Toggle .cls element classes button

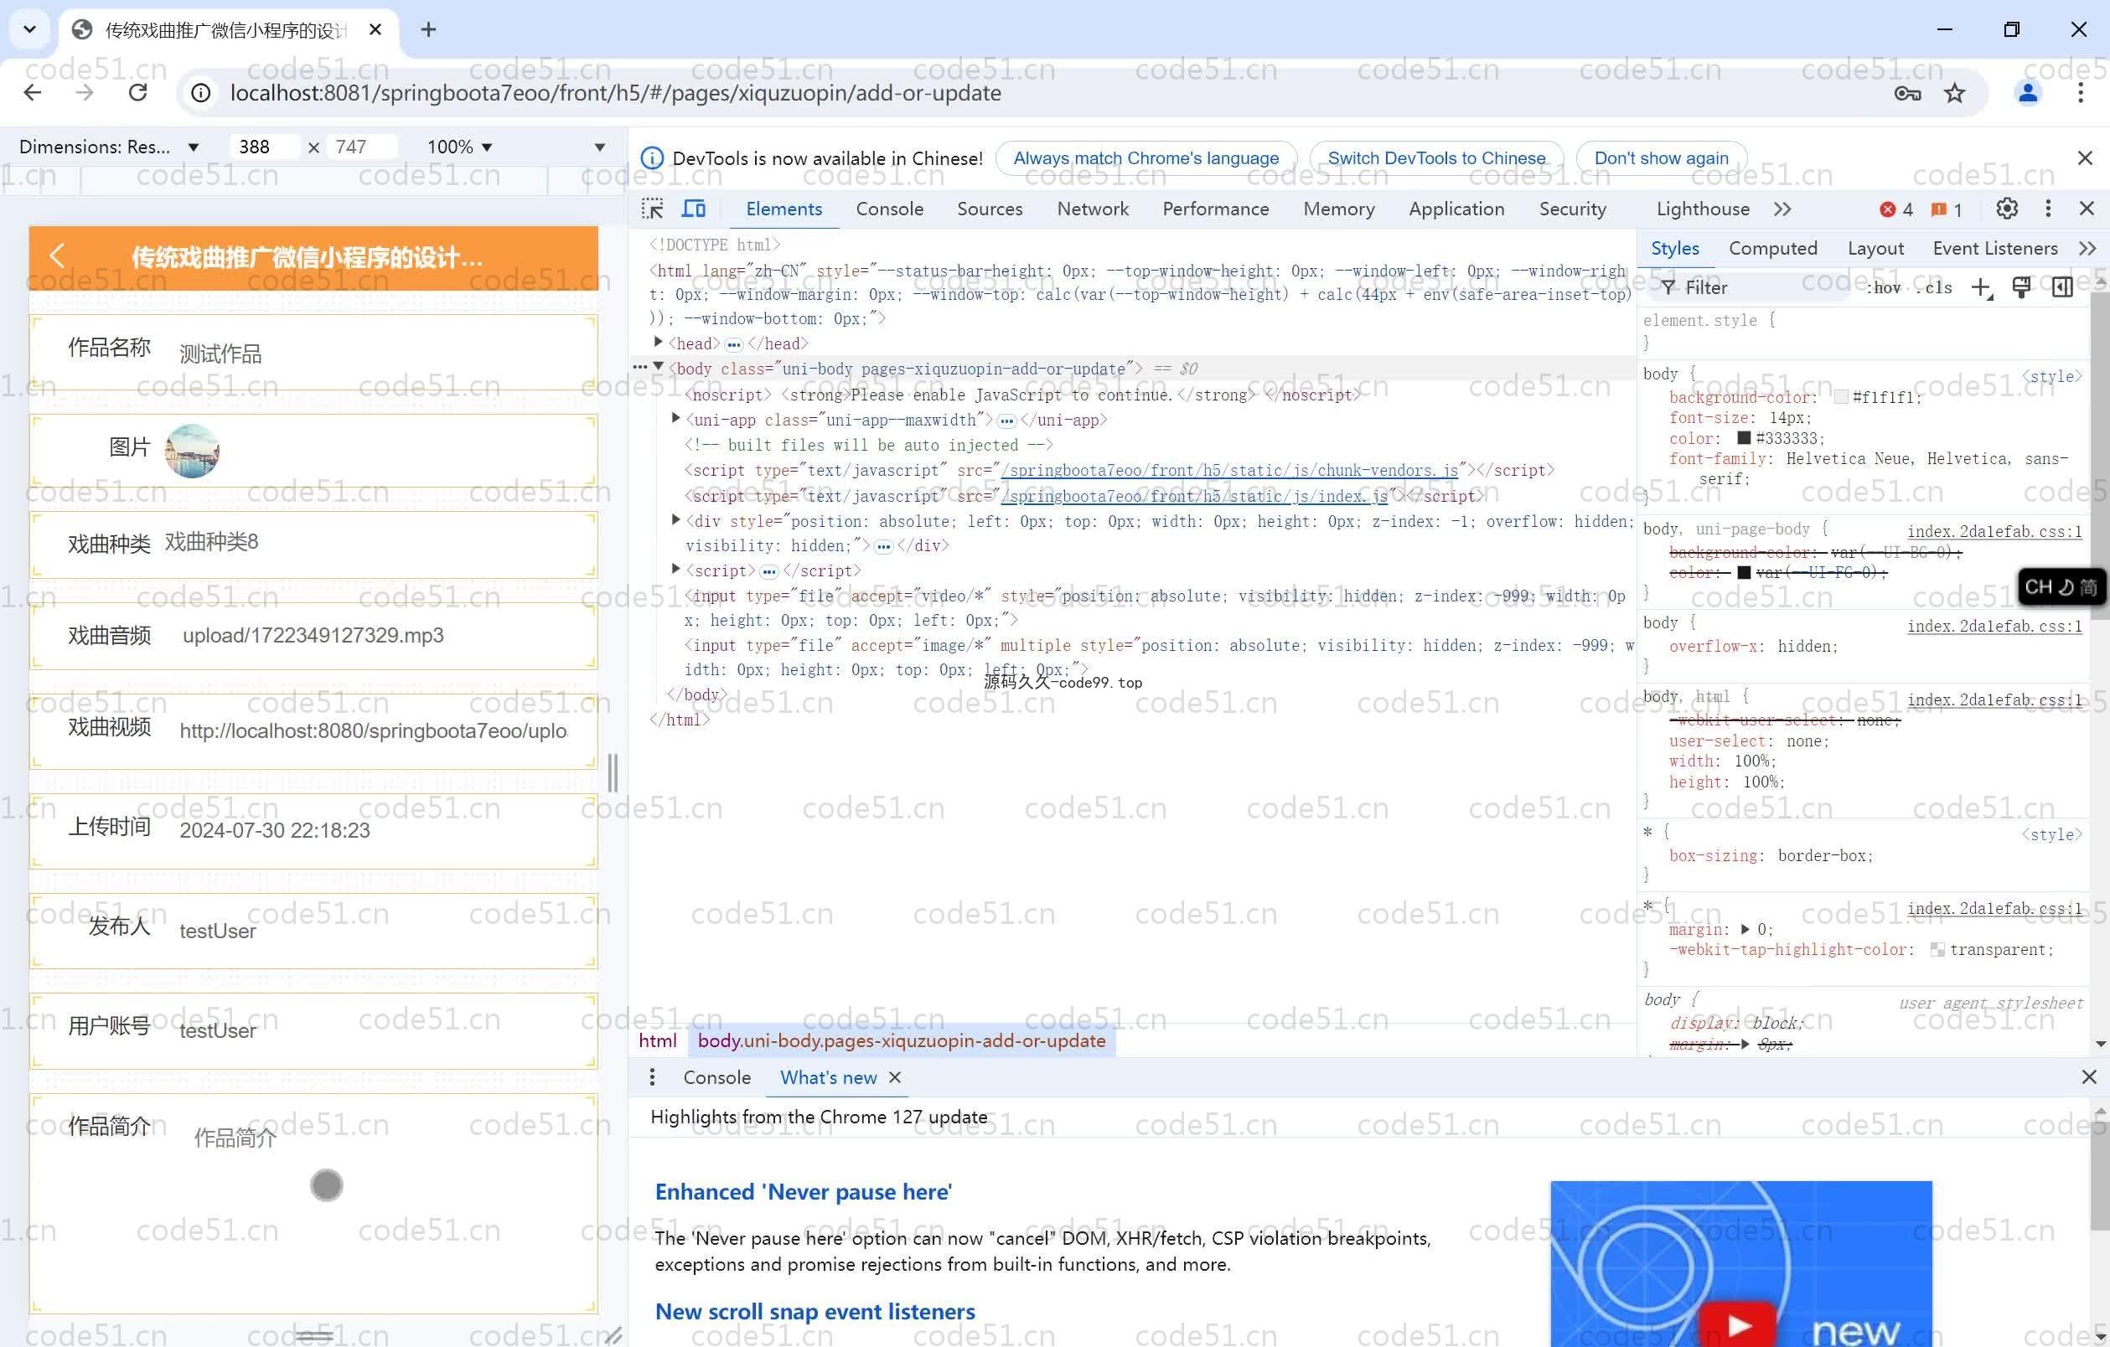click(x=1934, y=287)
